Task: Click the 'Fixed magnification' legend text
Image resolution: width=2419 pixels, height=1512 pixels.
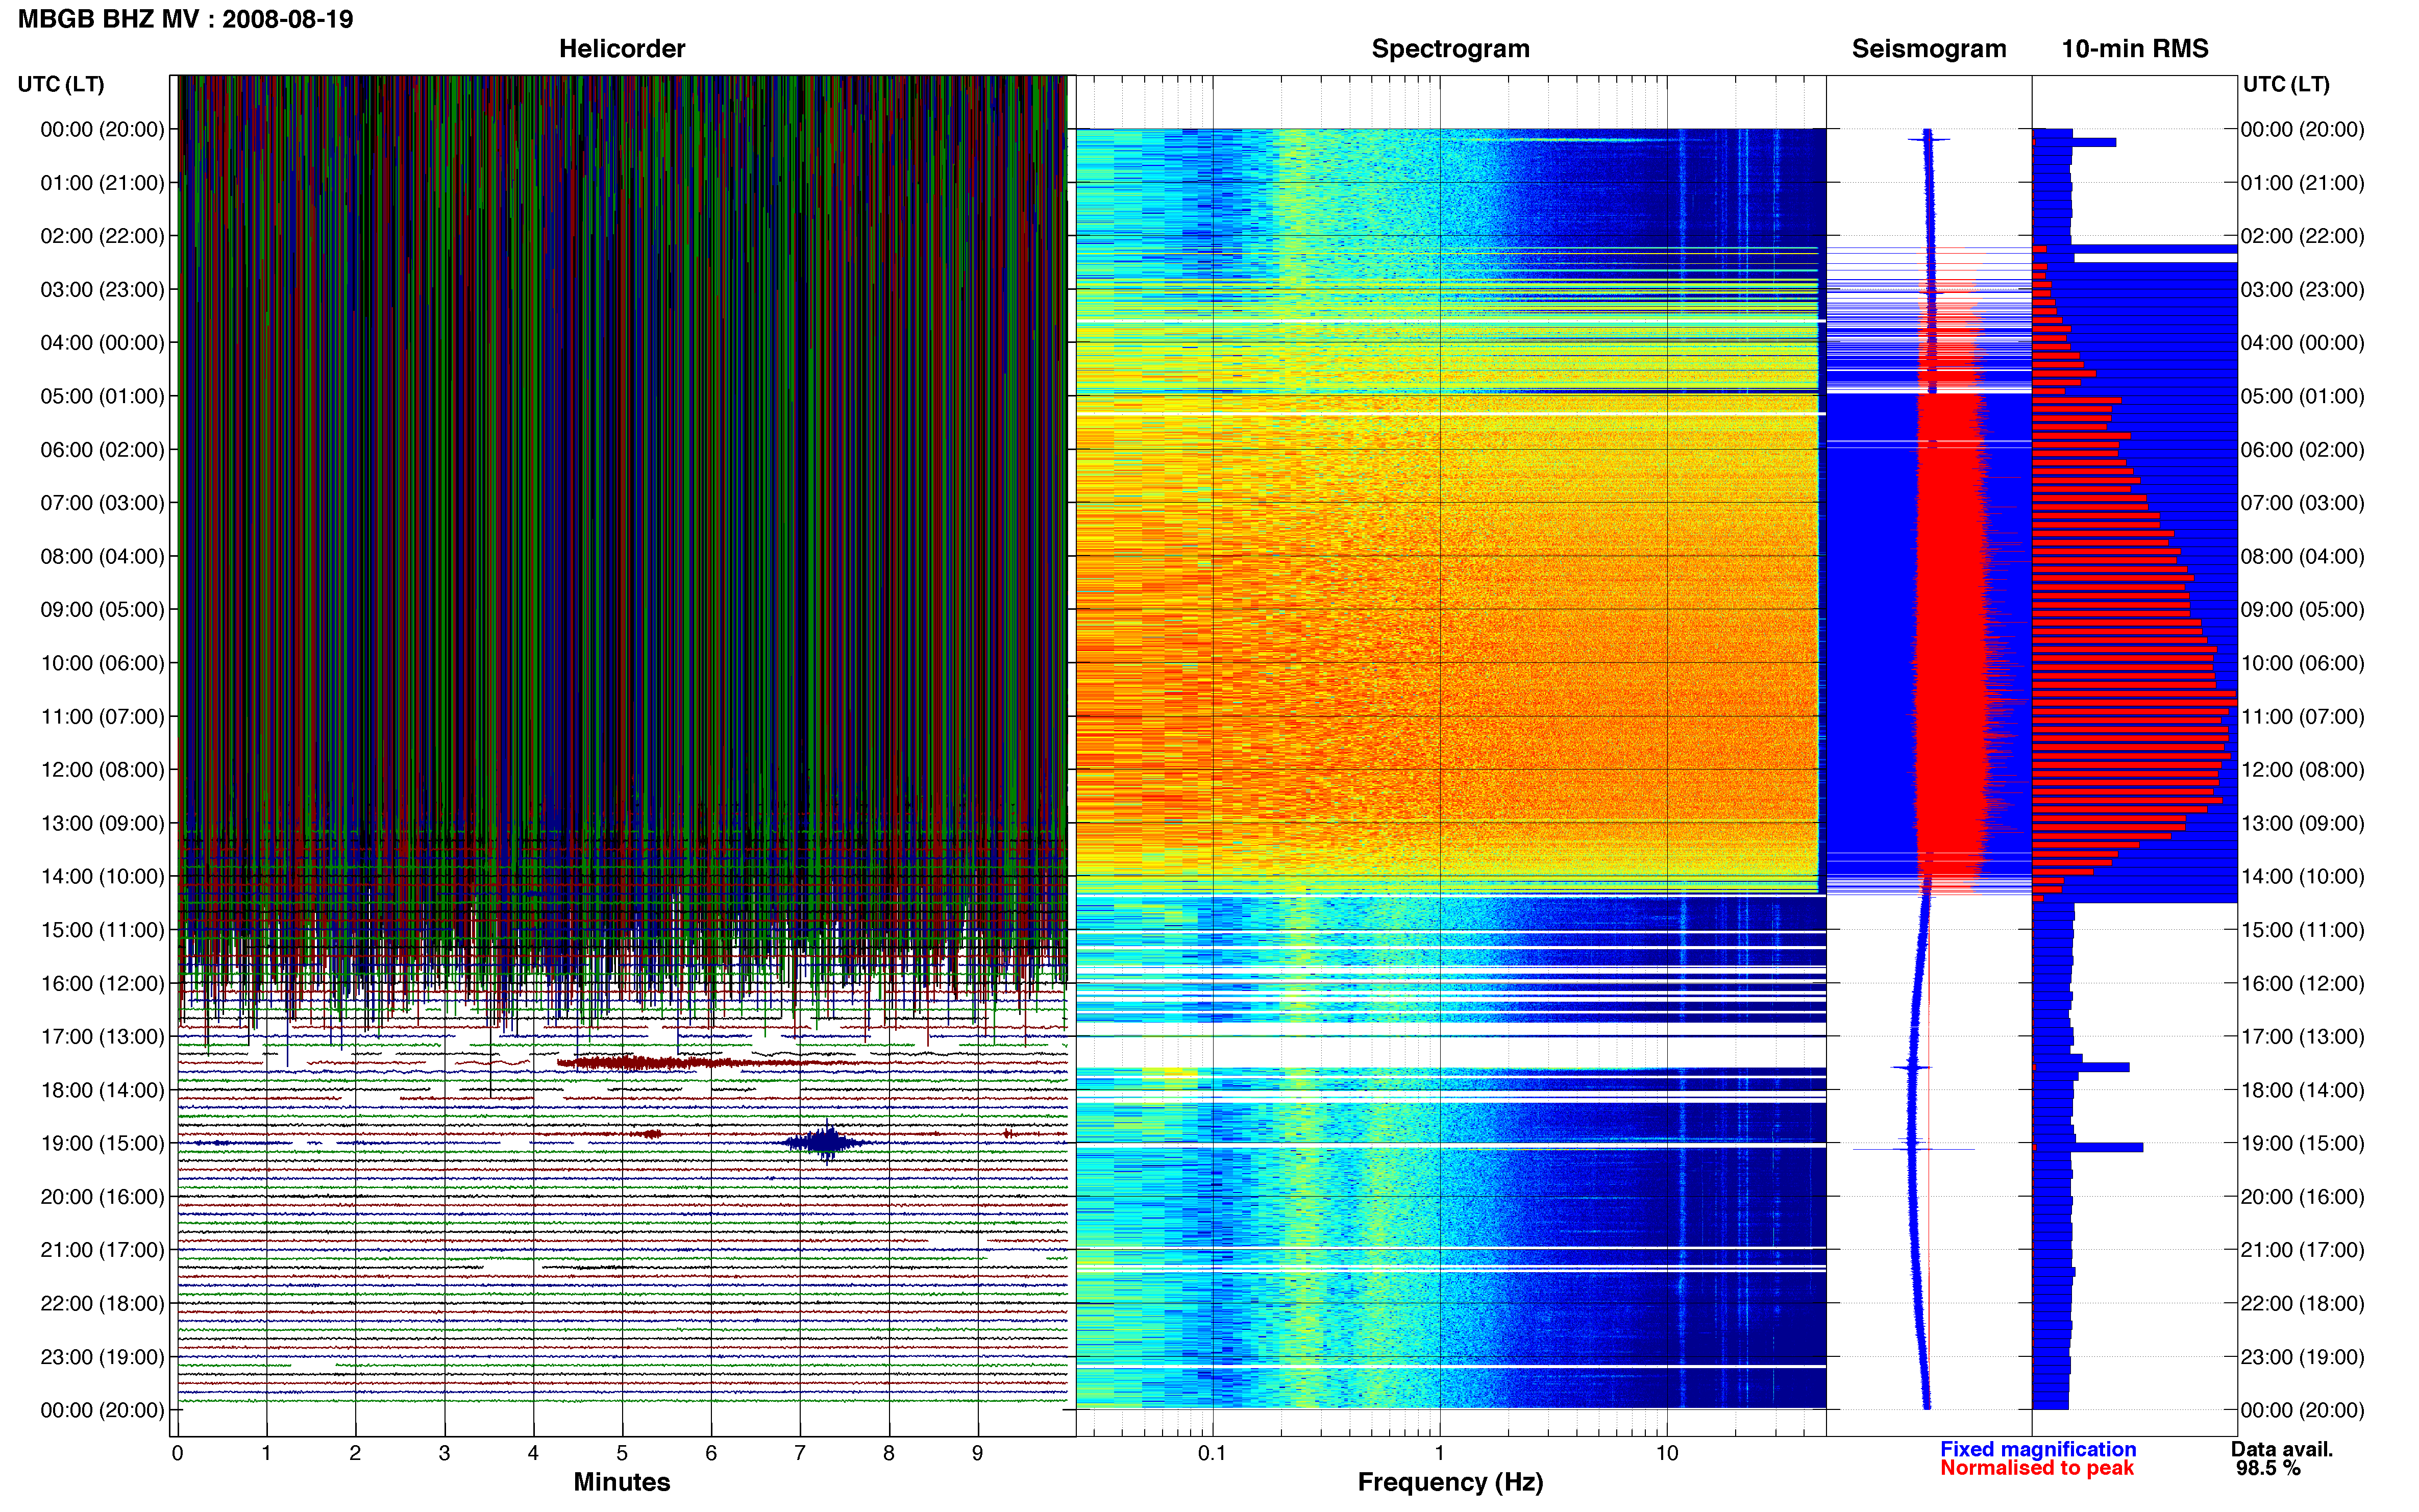Action: coord(2037,1449)
